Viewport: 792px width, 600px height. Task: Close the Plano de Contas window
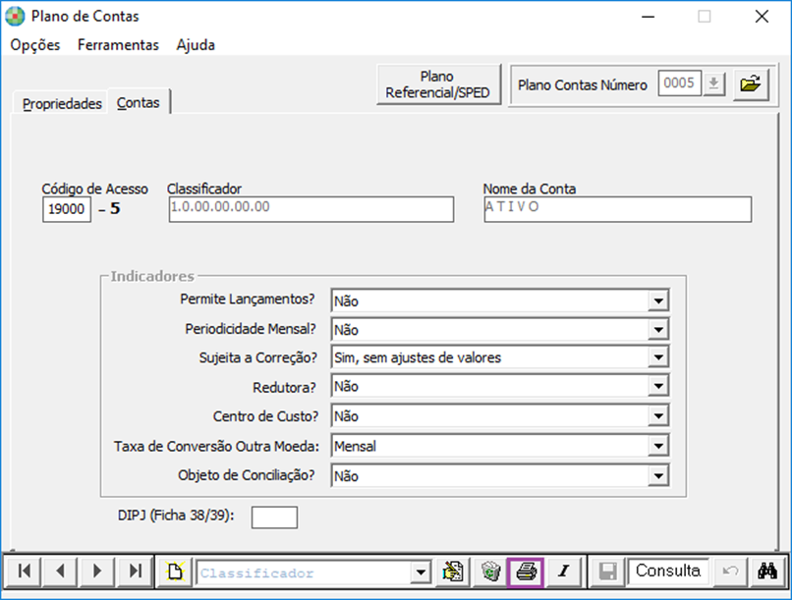pyautogui.click(x=762, y=17)
